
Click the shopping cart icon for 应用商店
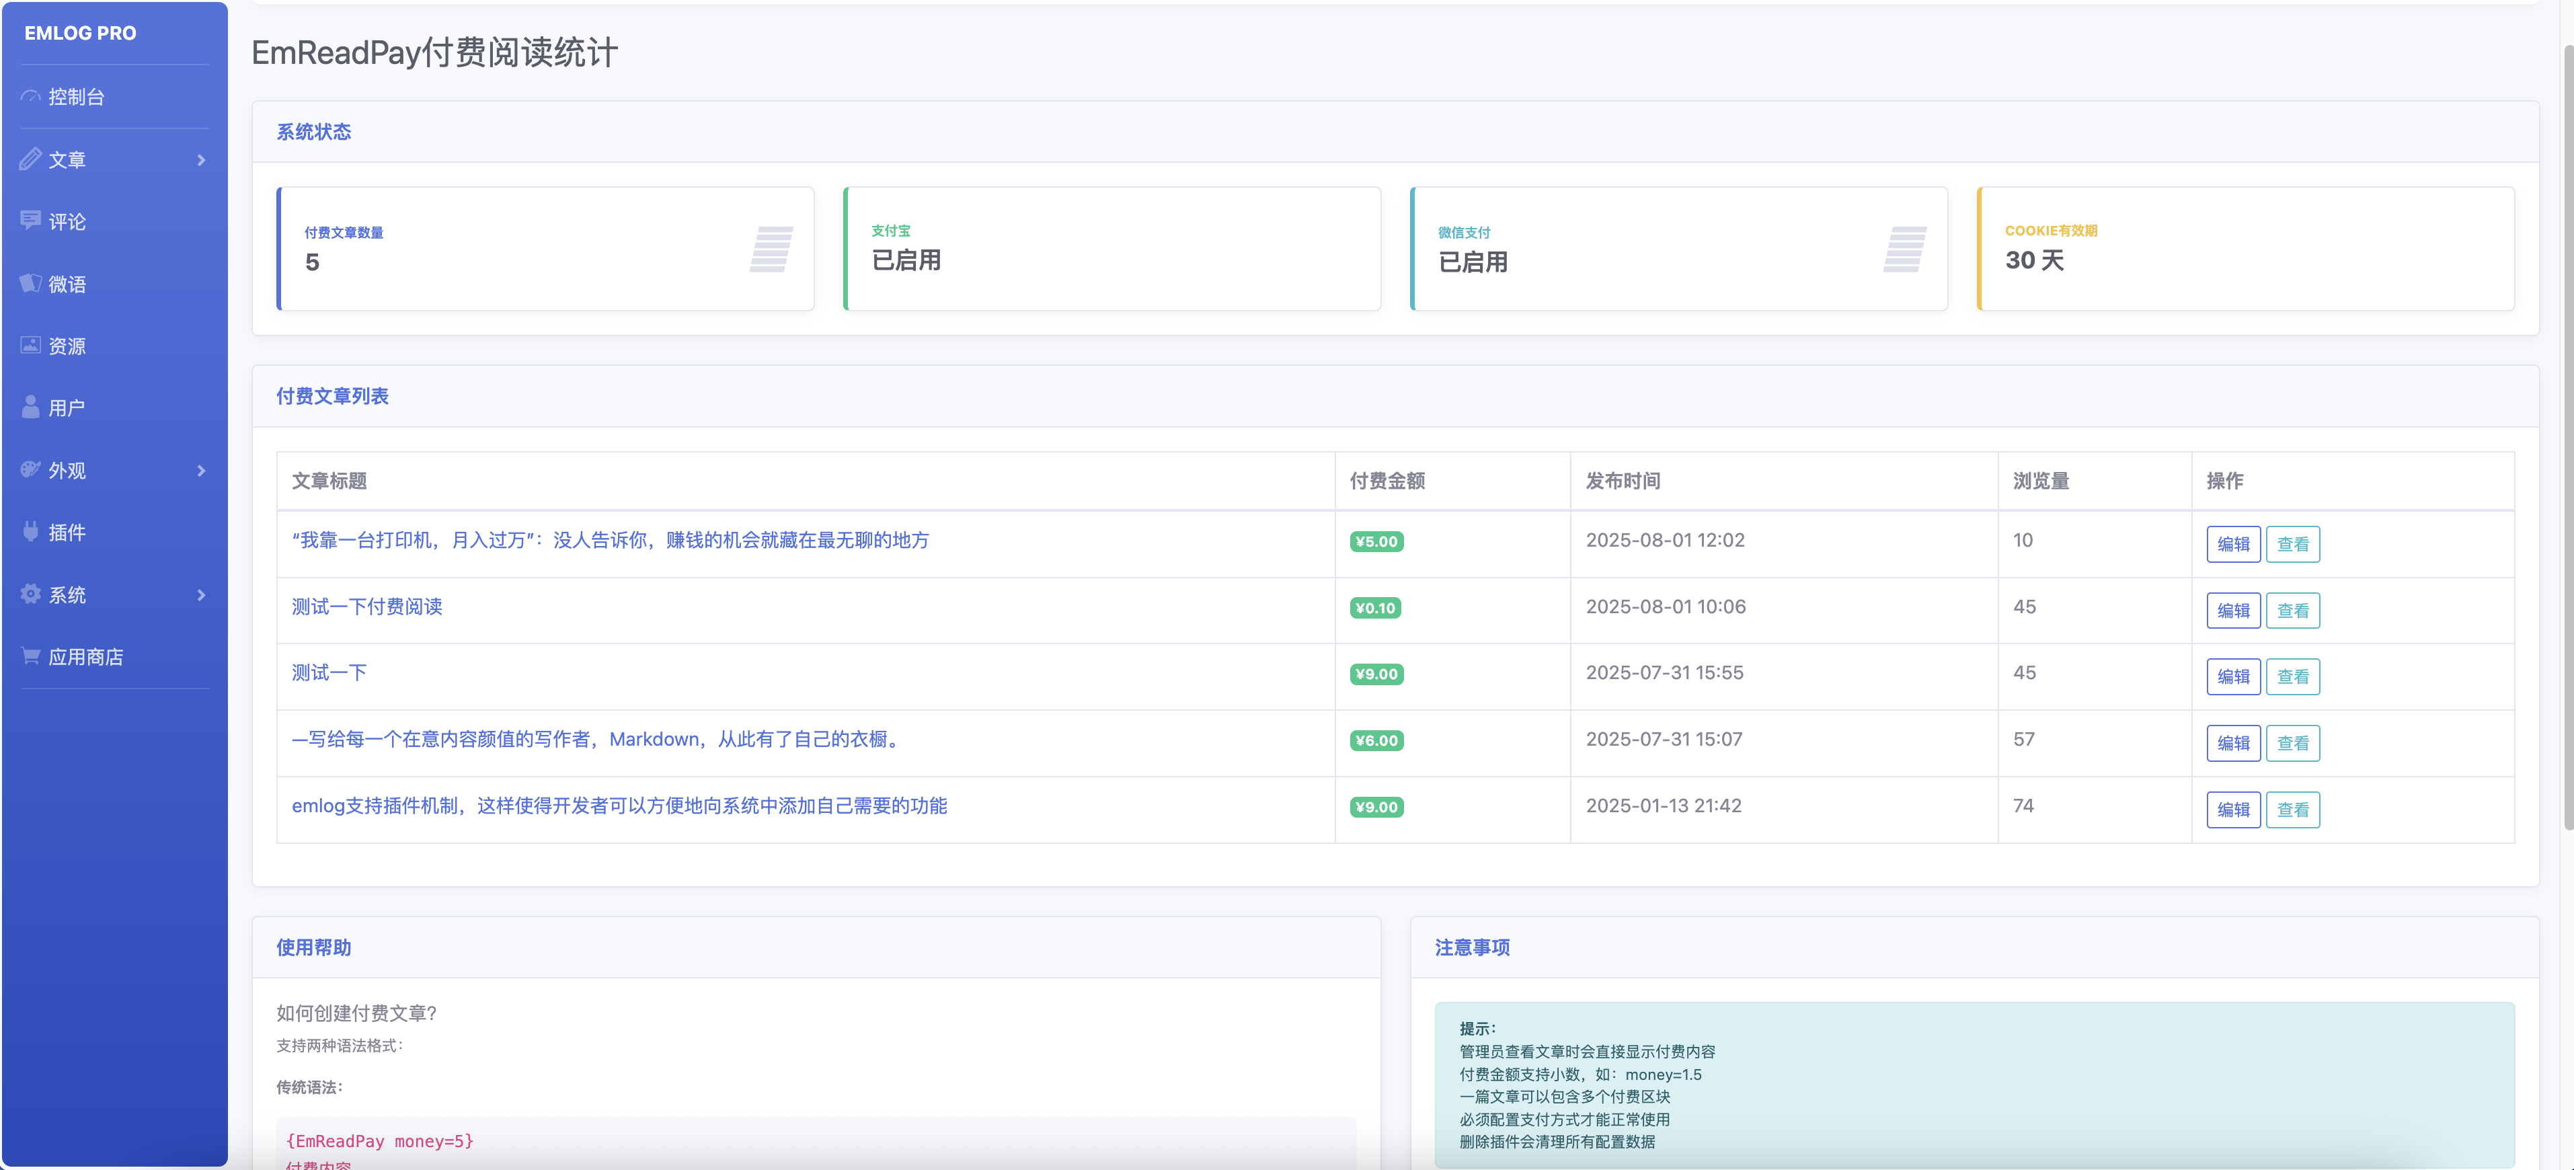[x=31, y=656]
